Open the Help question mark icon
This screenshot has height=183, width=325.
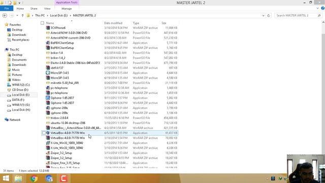(x=323, y=8)
